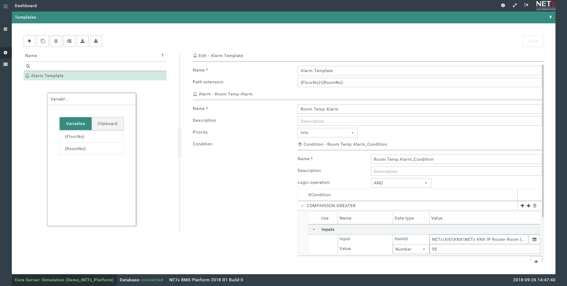Click the edit form vertical scrollbar

[543, 141]
